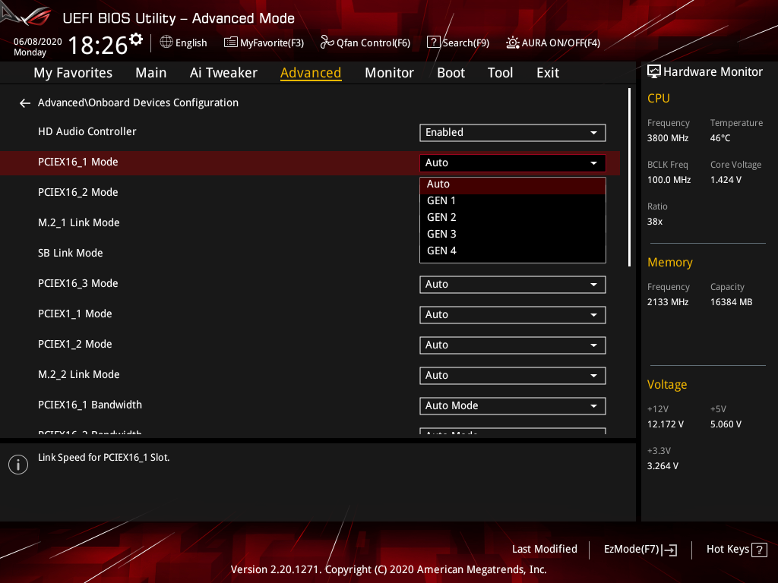Click the settings gear next to the clock
The image size is (778, 583).
click(135, 39)
